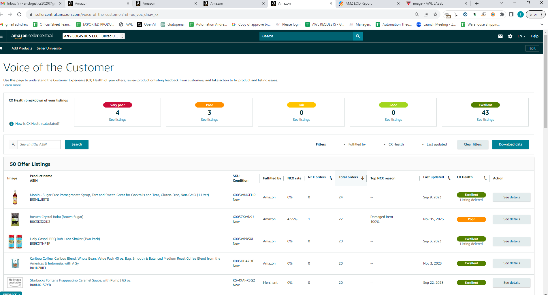Open the Chrome tab search chevron
The height and width of the screenshot is (295, 548).
pos(502,3)
